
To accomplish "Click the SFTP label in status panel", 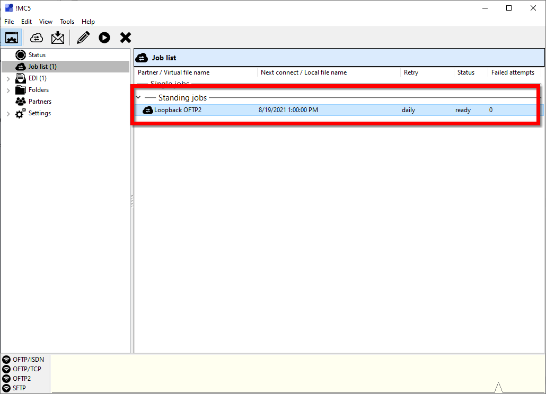I will [19, 388].
